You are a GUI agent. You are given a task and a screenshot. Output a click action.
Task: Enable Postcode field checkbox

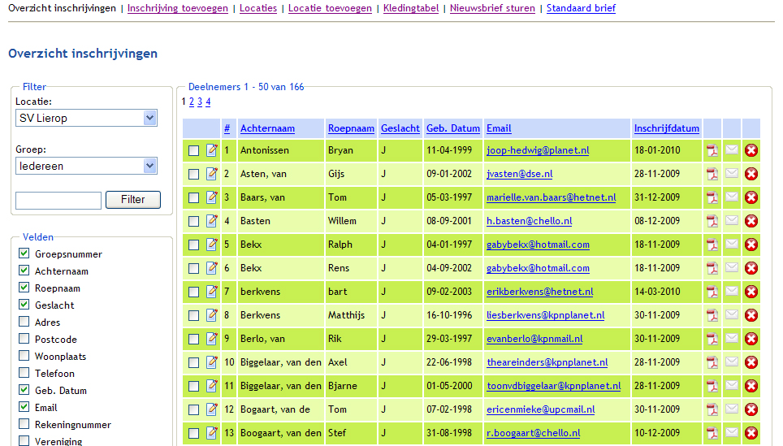click(x=24, y=338)
